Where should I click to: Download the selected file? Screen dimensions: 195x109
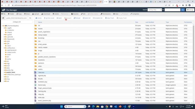(46, 14)
